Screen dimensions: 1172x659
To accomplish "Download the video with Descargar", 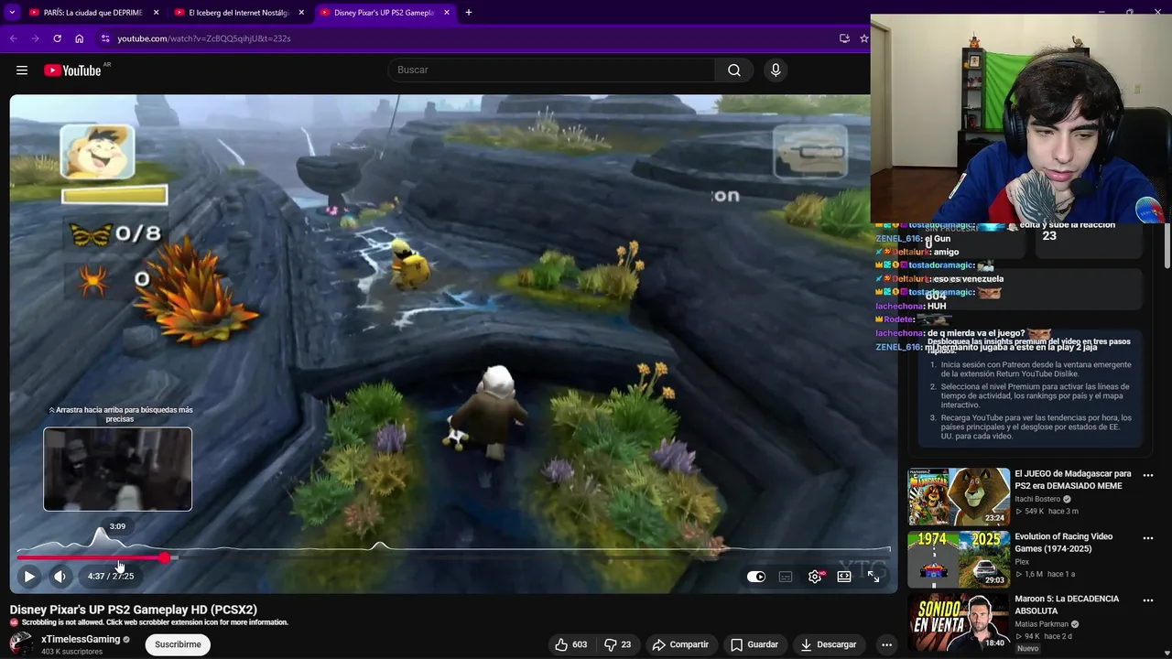I will click(x=828, y=644).
